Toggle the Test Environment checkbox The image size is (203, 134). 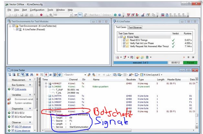coord(14,26)
